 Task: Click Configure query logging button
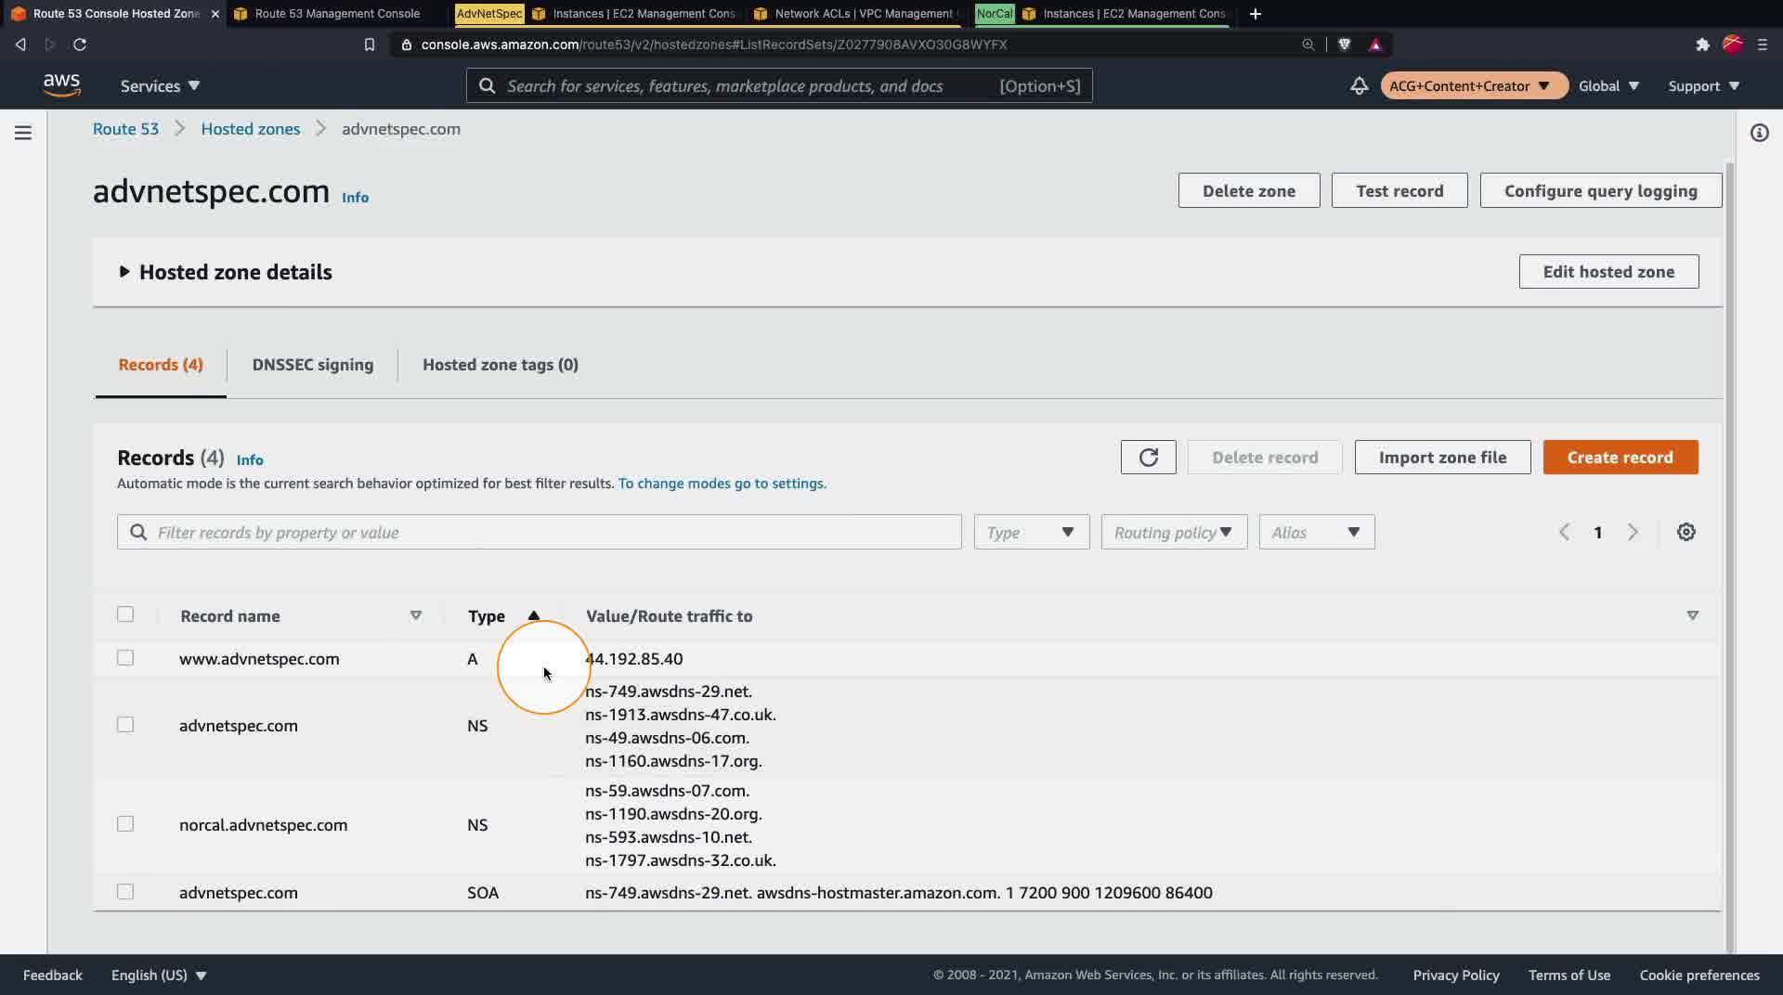click(x=1600, y=191)
